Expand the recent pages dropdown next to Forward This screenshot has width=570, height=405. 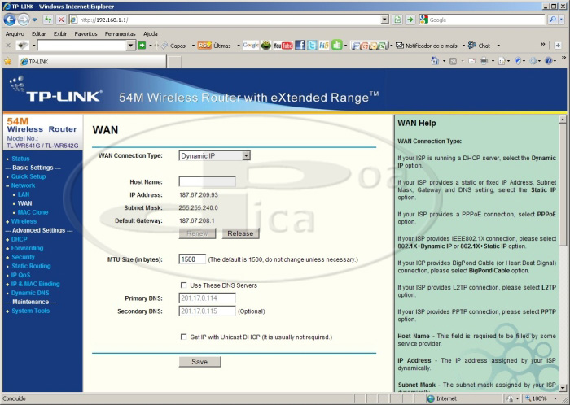[x=34, y=20]
